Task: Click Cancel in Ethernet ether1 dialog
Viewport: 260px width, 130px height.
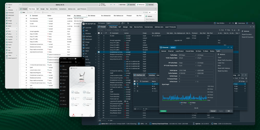Action: [x=213, y=111]
